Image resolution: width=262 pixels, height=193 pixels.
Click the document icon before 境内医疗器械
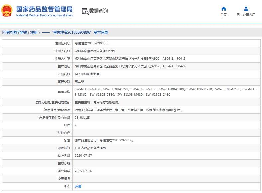(x=3, y=32)
